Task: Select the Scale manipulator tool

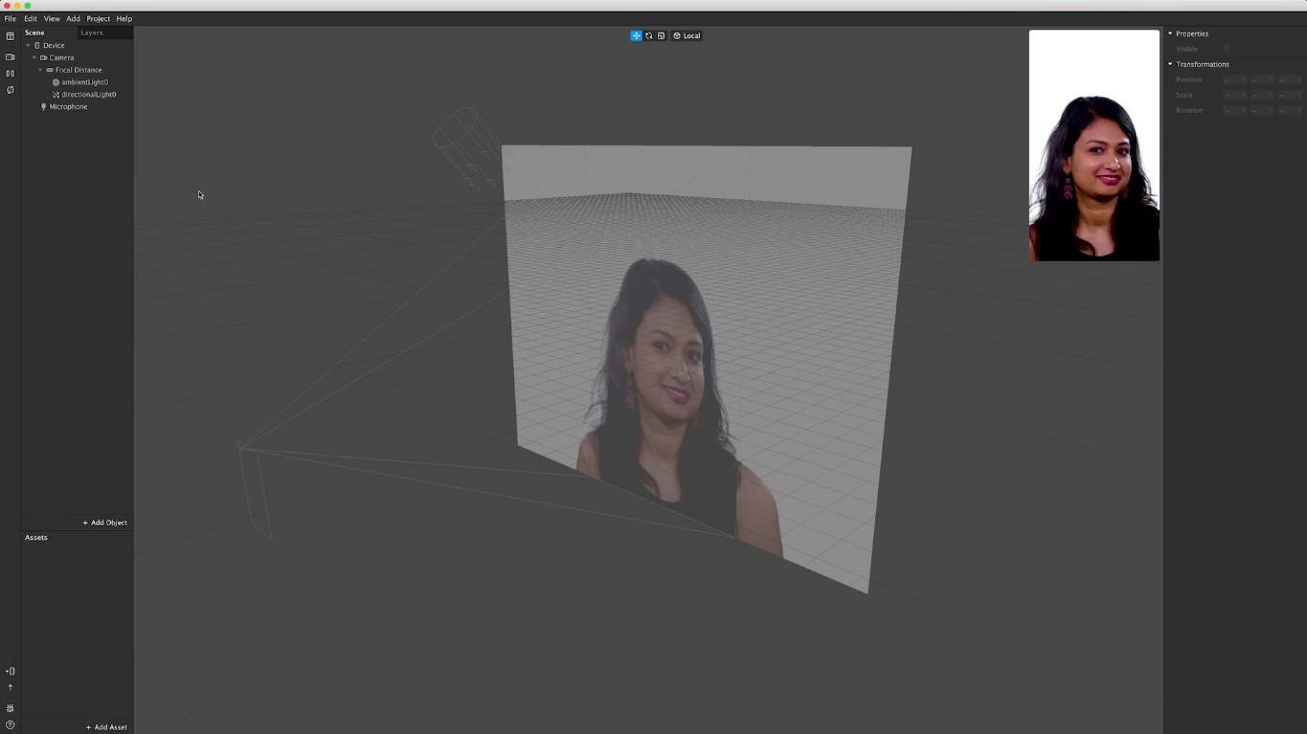Action: [x=661, y=35]
